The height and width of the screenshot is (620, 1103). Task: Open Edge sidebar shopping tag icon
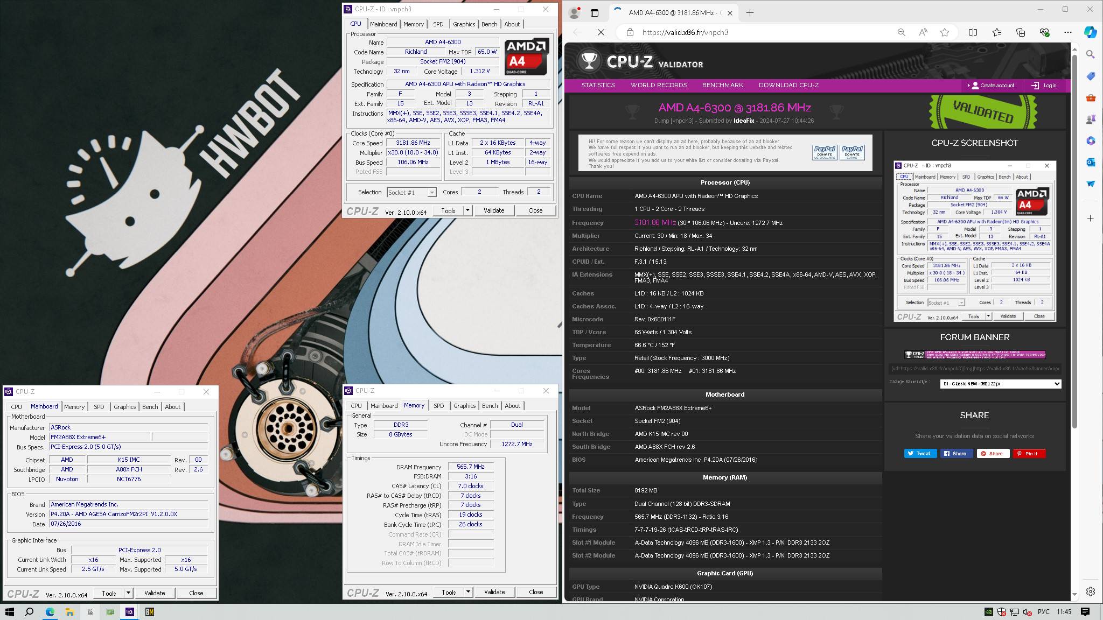coord(1090,76)
